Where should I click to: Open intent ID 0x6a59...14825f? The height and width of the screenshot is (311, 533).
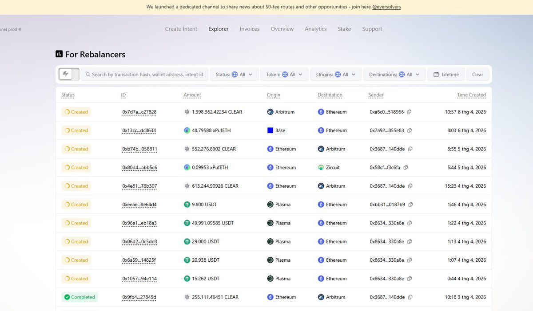point(139,260)
